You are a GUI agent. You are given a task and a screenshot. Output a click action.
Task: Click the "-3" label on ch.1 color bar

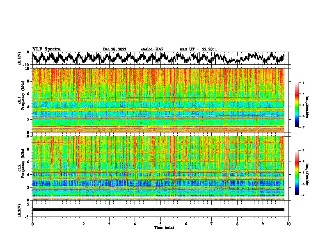tap(302, 83)
